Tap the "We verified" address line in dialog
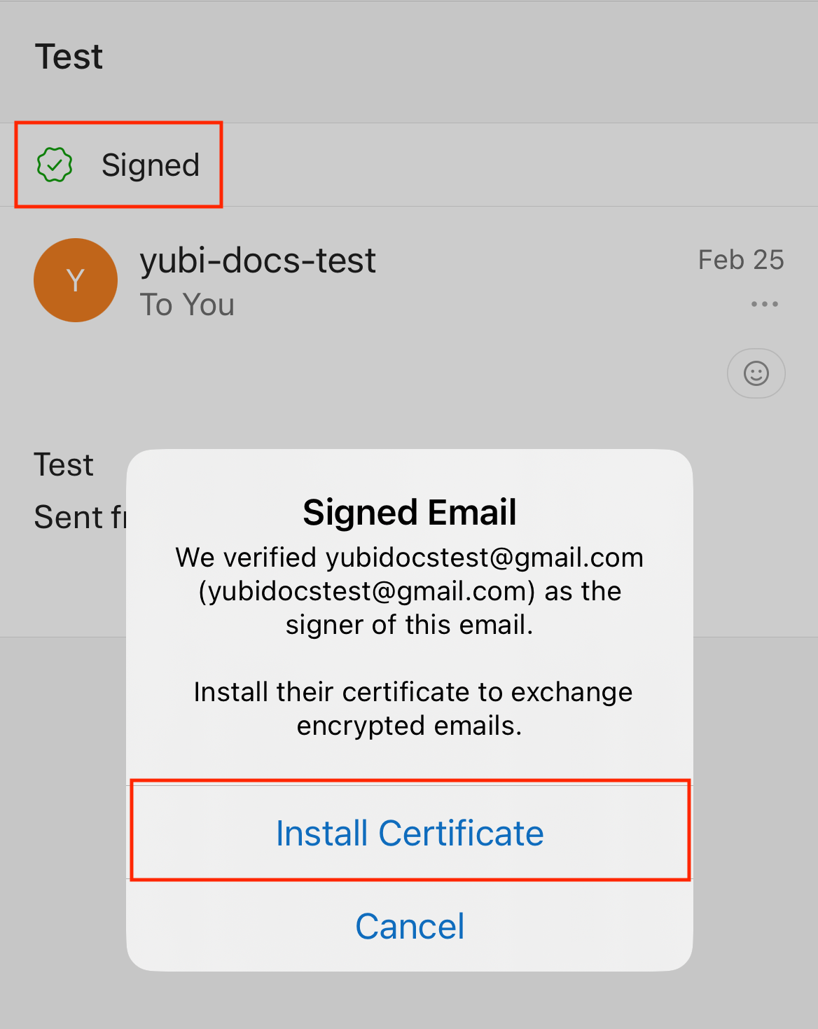The height and width of the screenshot is (1029, 818). click(x=410, y=558)
